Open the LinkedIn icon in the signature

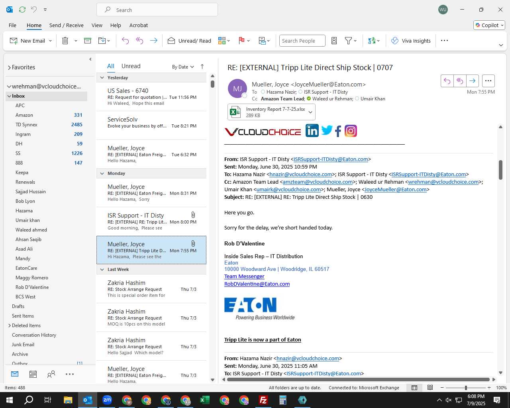click(312, 131)
